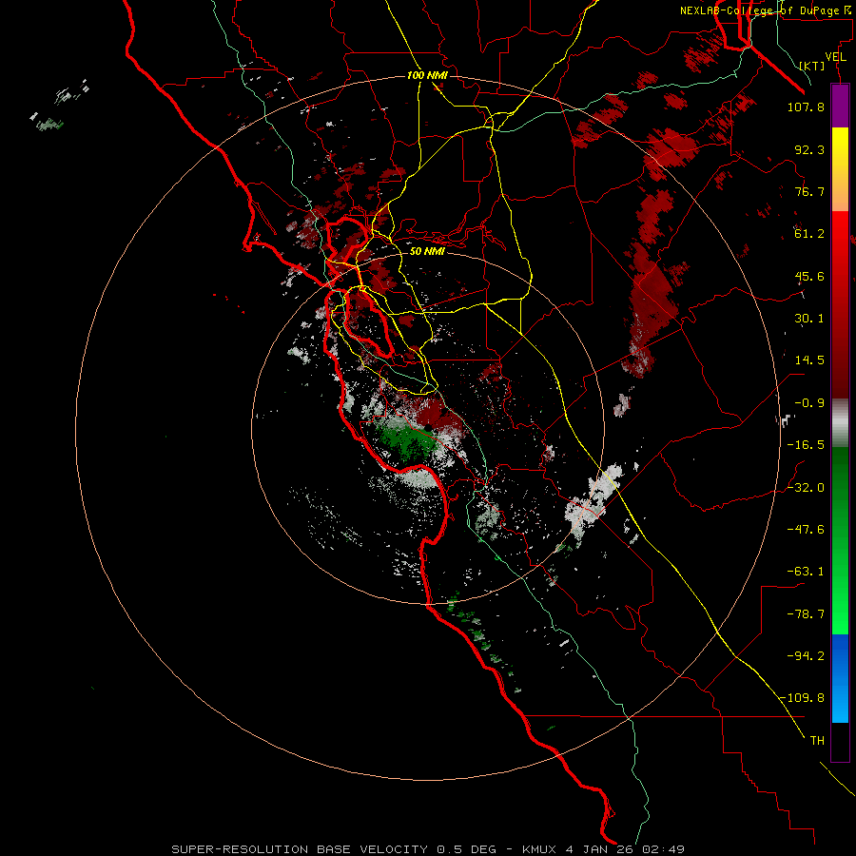Click the '[KT]' units label
This screenshot has height=856, width=856.
[812, 66]
